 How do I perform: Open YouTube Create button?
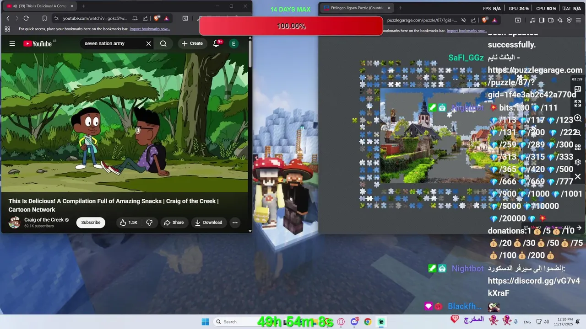[192, 43]
